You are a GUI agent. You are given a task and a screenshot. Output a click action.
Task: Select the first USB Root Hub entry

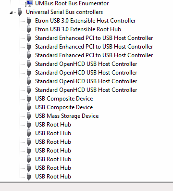[53, 125]
